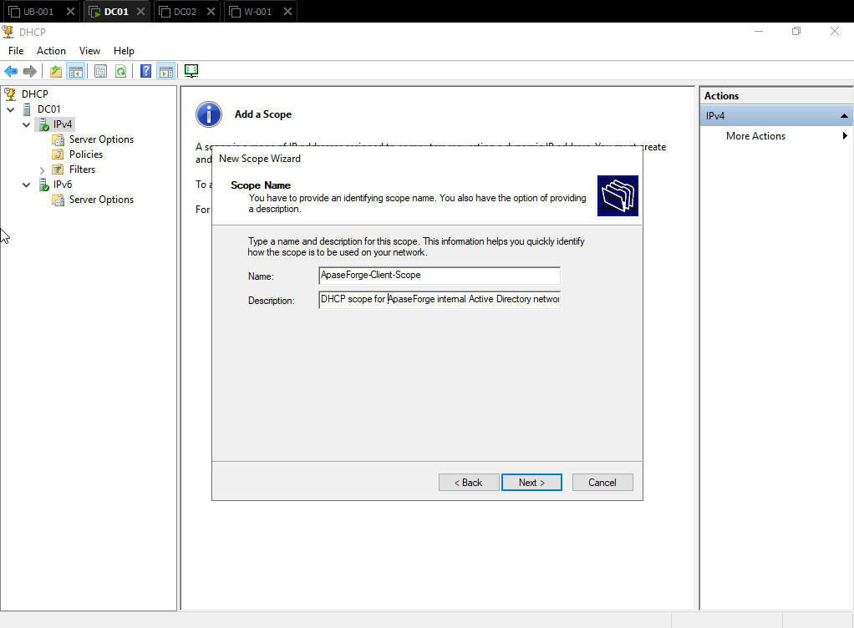Viewport: 854px width, 628px height.
Task: Open the More Actions submenu arrow
Action: tap(845, 136)
